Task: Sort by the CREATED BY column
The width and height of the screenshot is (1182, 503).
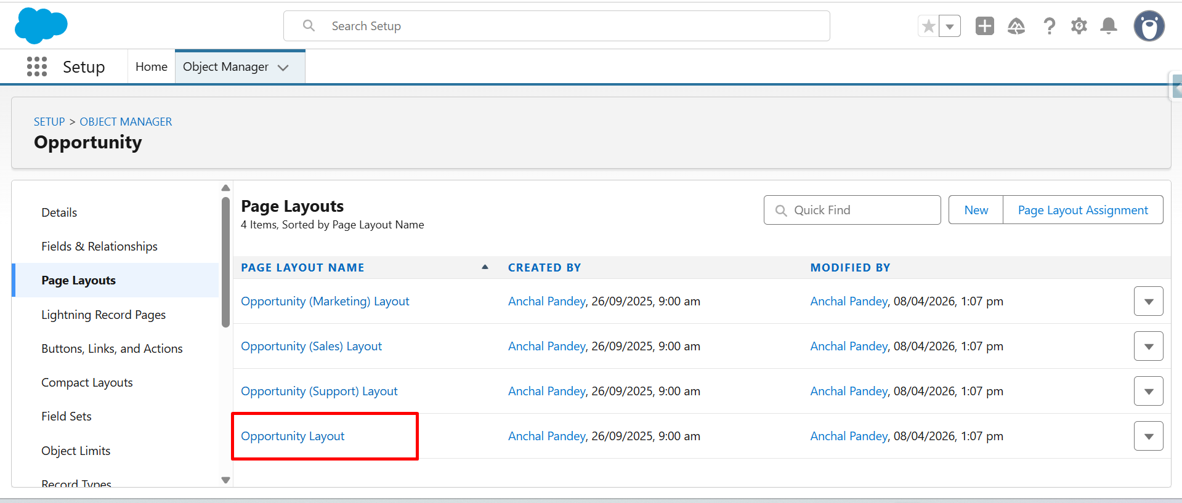Action: (544, 268)
